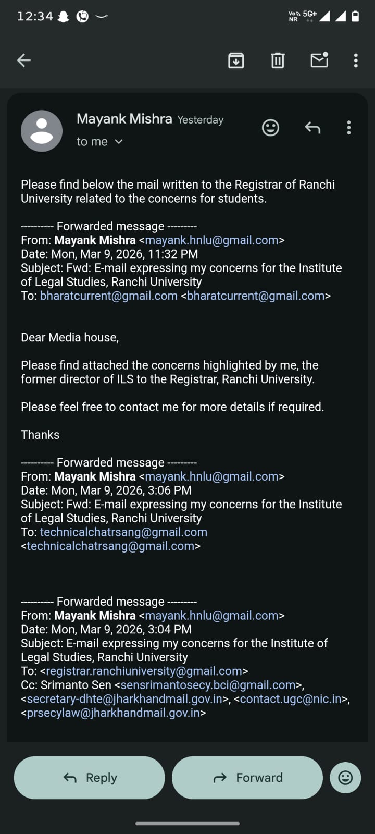Tap the Snapchat notification icon in status bar

[64, 17]
